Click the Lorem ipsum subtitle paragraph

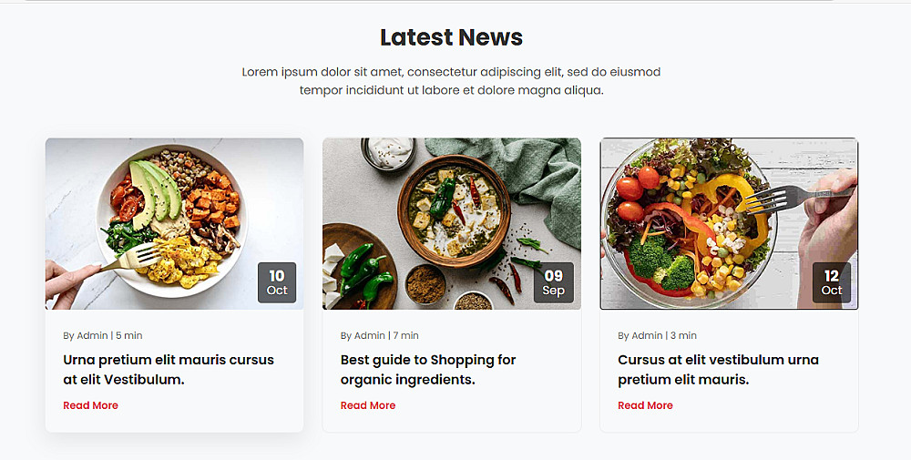[452, 81]
